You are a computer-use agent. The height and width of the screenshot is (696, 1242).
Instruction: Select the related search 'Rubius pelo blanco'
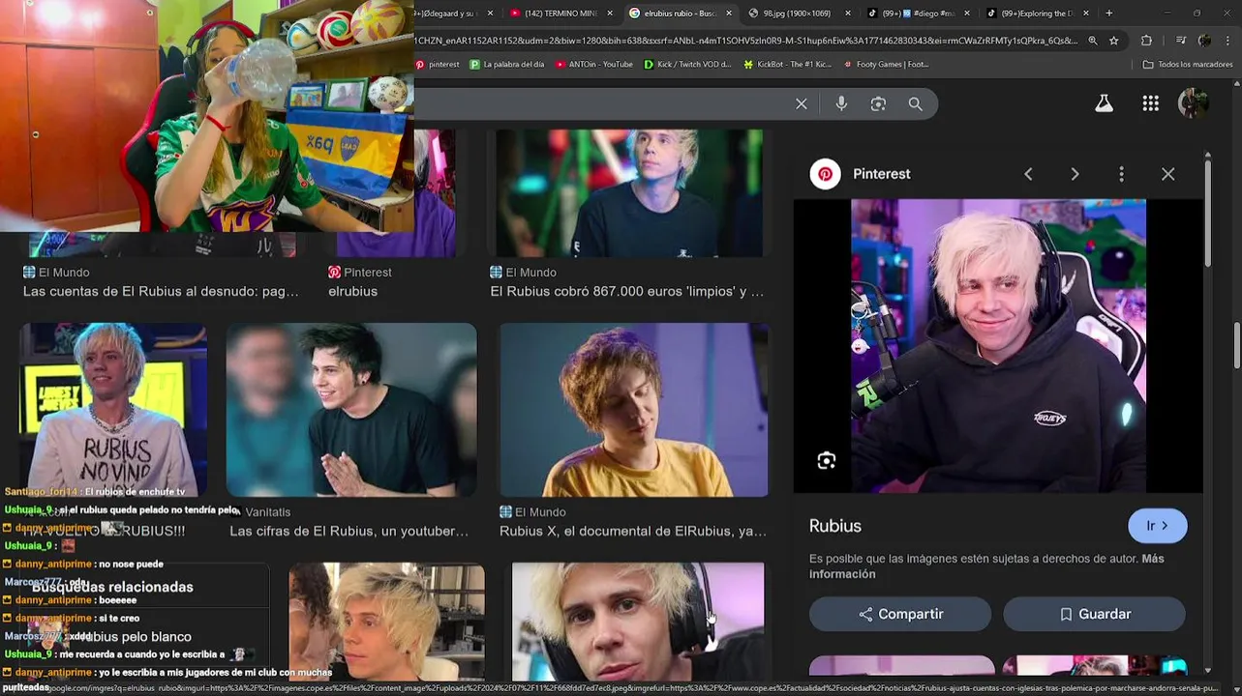136,637
